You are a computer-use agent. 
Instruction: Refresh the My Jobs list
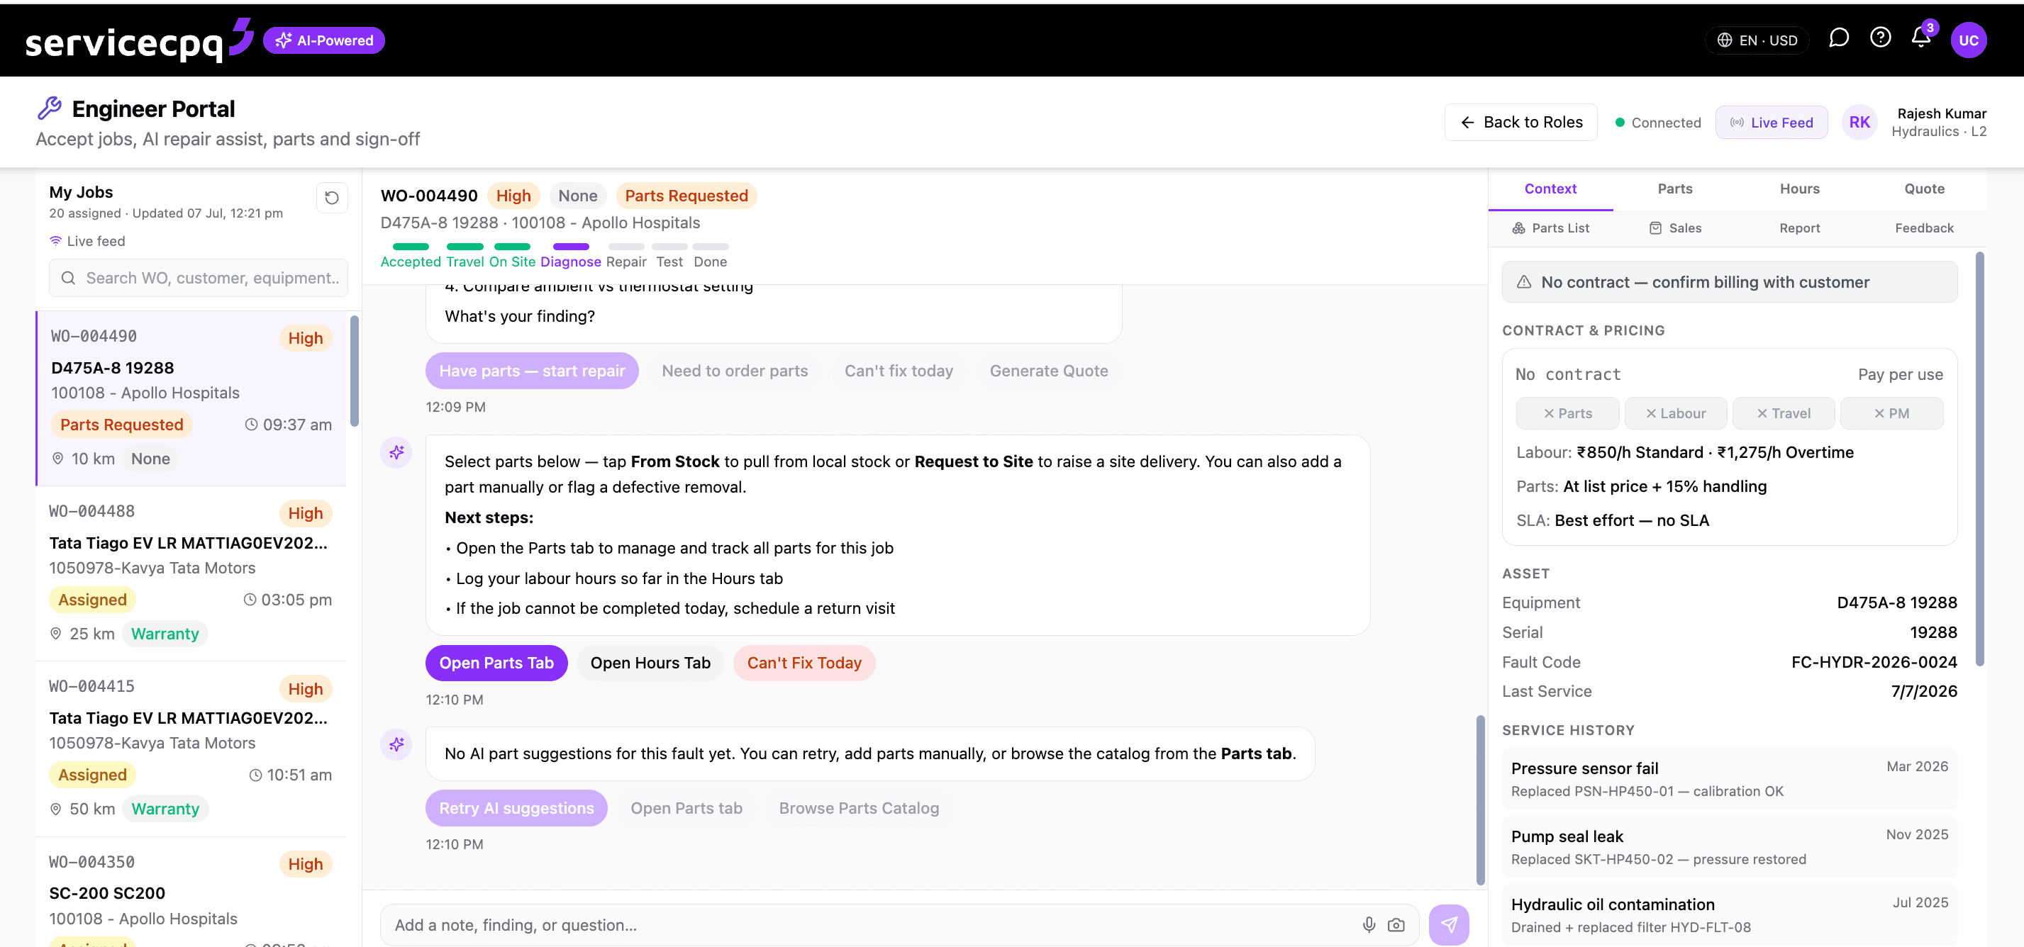pos(332,198)
